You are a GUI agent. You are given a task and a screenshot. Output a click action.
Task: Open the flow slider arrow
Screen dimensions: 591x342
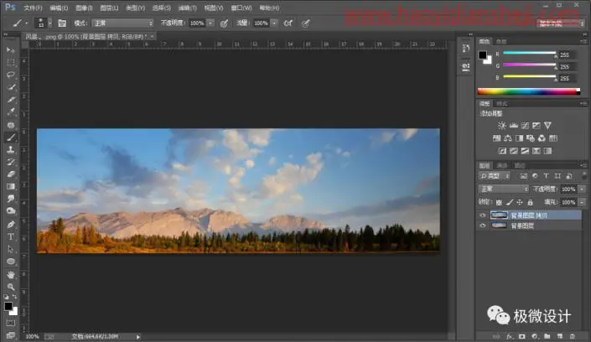point(274,23)
